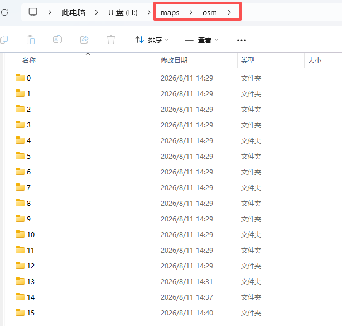Go to 此电脑 in breadcrumb
The image size is (342, 326).
point(74,12)
